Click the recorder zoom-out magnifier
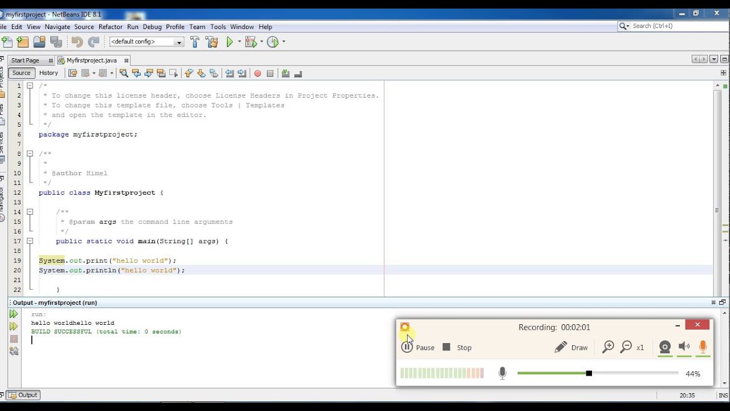 (x=626, y=347)
